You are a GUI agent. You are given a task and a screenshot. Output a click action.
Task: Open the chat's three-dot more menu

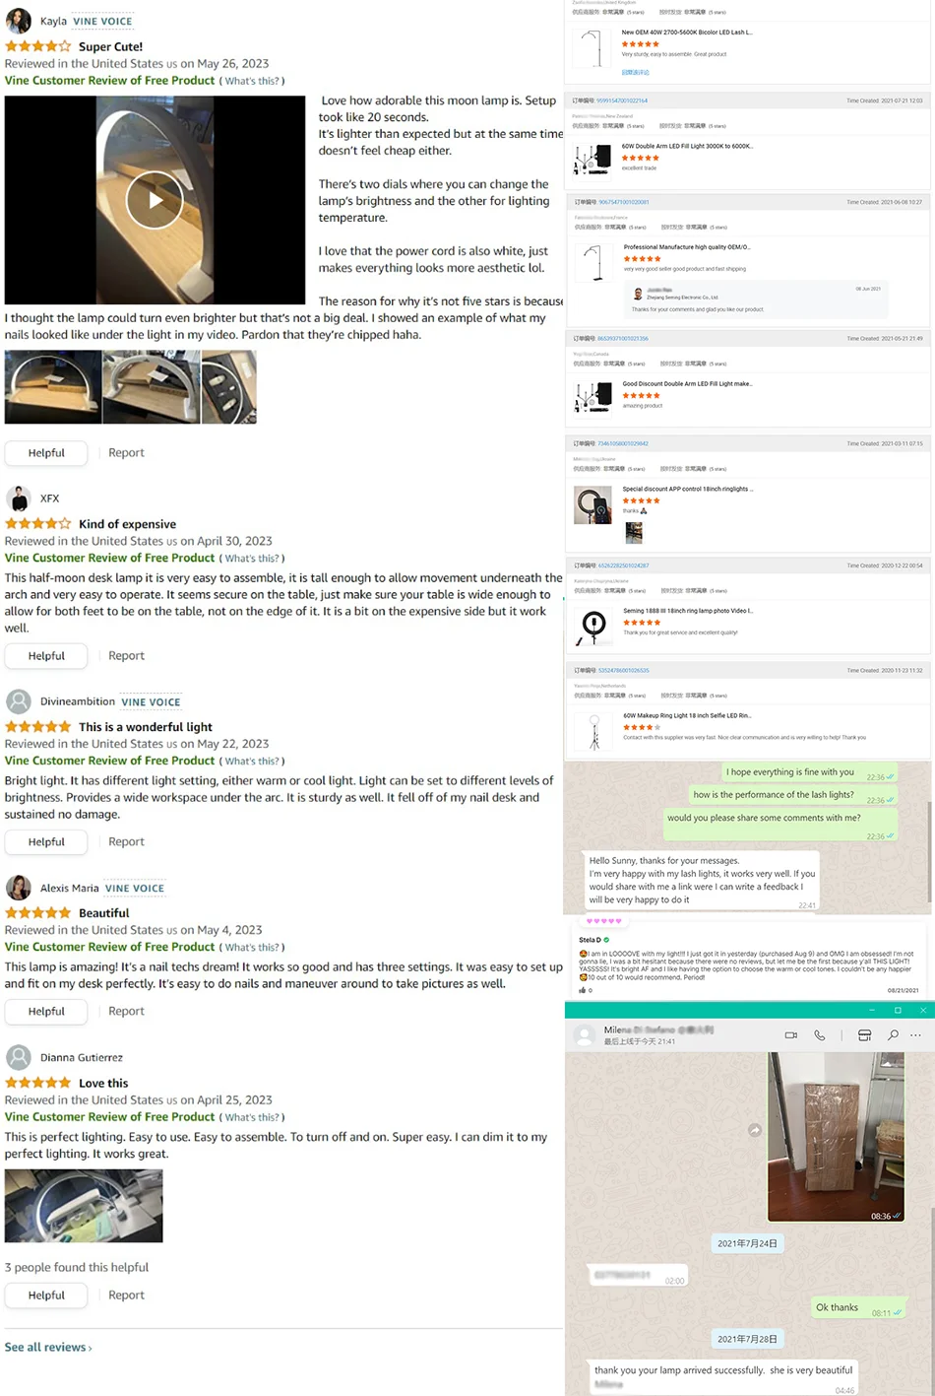tap(916, 1035)
